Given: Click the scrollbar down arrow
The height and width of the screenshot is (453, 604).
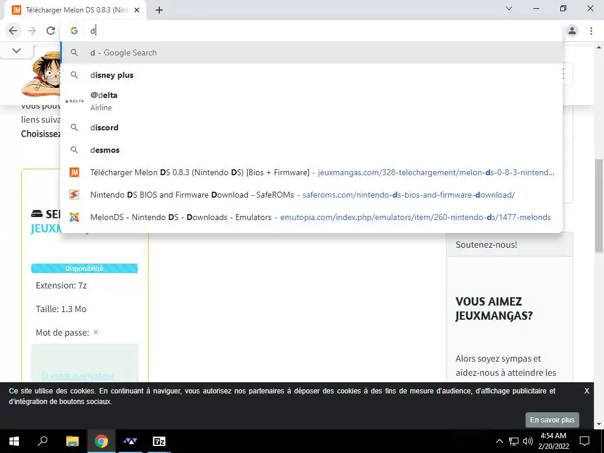Looking at the screenshot, I should [x=599, y=424].
